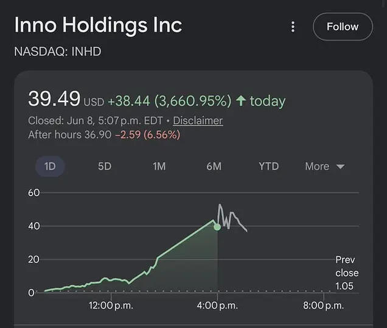Click the Prev close 1.05 label

(347, 273)
